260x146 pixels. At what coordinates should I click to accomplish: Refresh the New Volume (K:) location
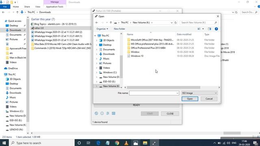pyautogui.click(x=175, y=23)
